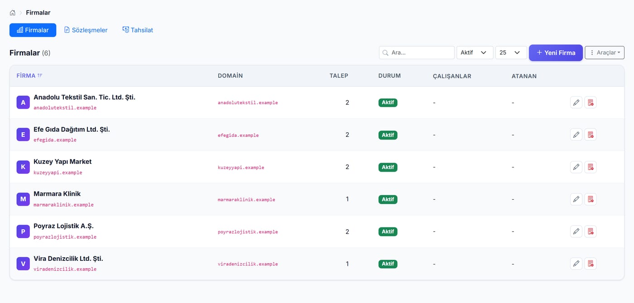Click red building icon for Efe Gıda
The width and height of the screenshot is (634, 303).
pos(591,135)
